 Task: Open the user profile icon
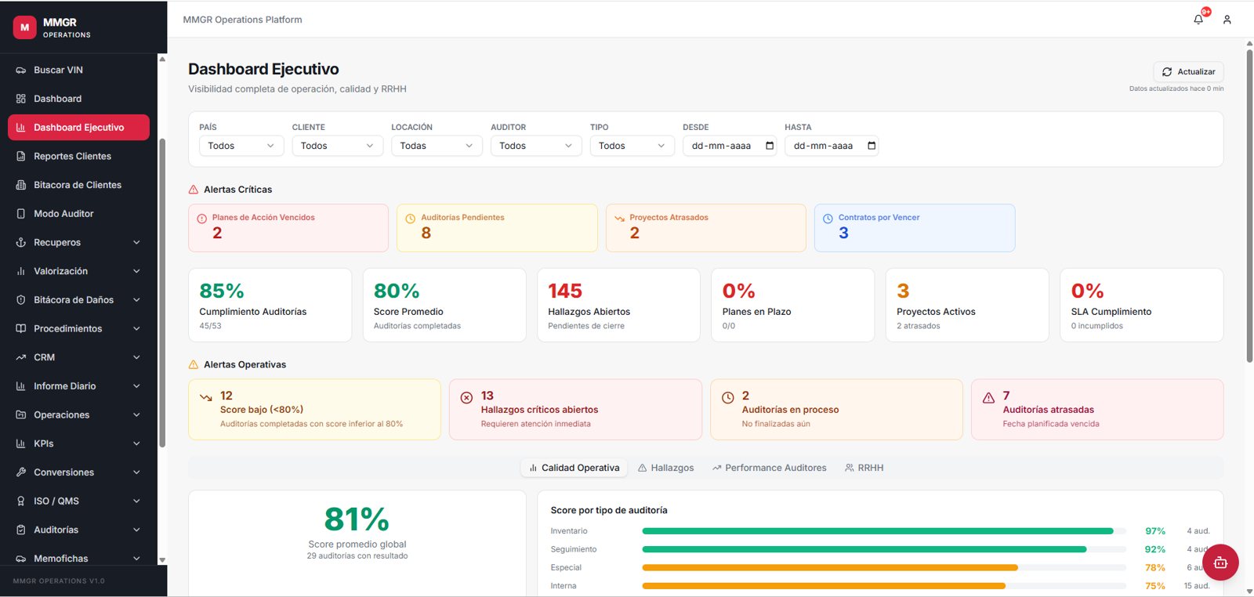(1227, 20)
